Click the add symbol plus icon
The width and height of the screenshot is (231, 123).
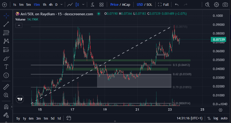tap(4, 5)
